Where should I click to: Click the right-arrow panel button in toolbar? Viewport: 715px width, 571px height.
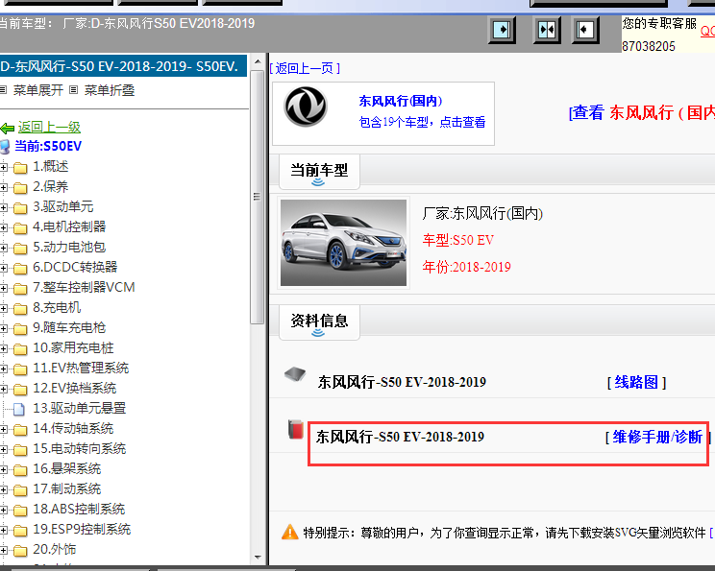502,30
